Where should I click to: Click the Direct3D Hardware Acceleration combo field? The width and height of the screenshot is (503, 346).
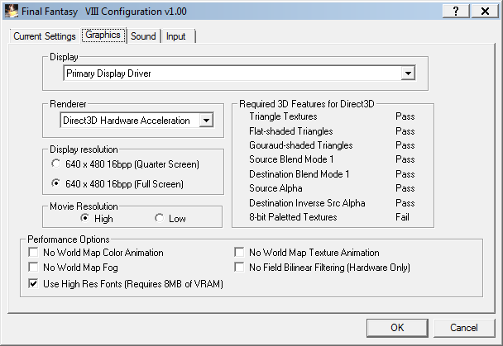pos(137,121)
